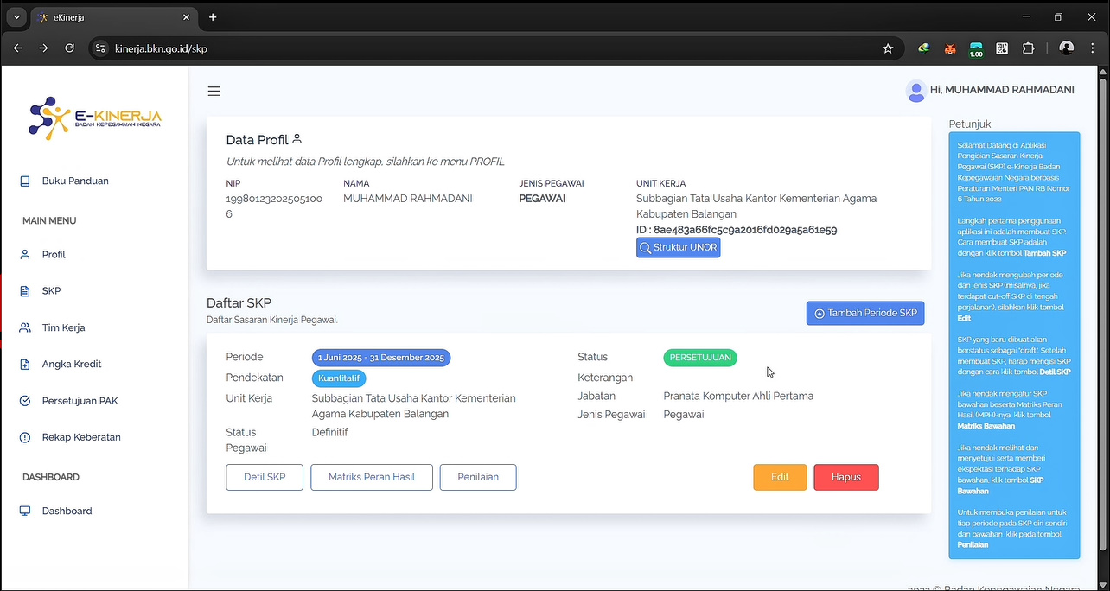Viewport: 1110px width, 591px height.
Task: Click the E-Kinerja logo
Action: click(95, 118)
